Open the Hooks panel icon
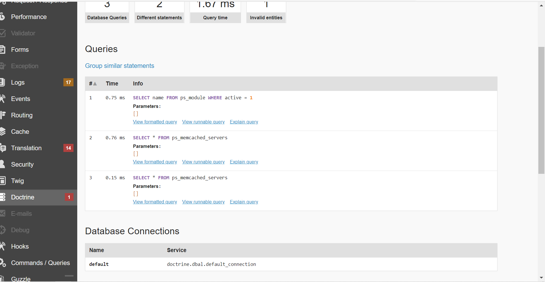 click(x=3, y=246)
